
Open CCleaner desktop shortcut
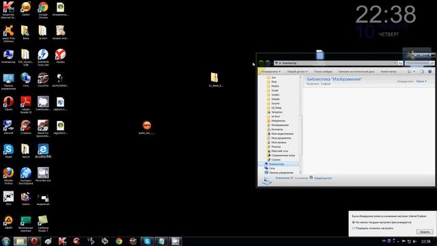click(26, 127)
